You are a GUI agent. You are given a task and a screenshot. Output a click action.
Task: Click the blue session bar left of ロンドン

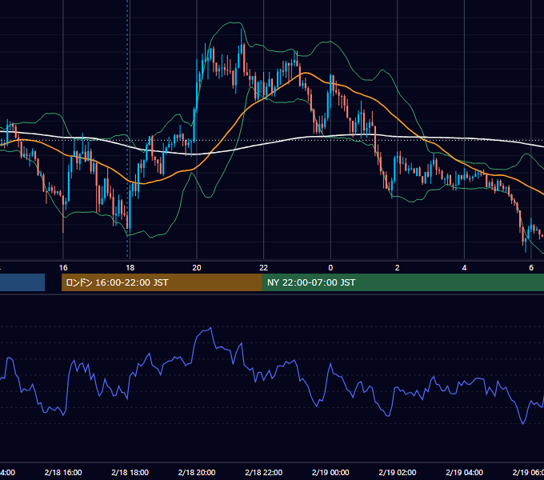(x=22, y=282)
